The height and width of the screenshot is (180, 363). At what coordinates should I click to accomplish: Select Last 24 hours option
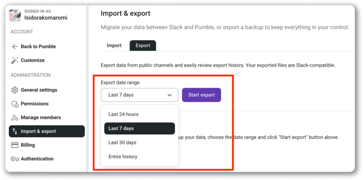123,114
